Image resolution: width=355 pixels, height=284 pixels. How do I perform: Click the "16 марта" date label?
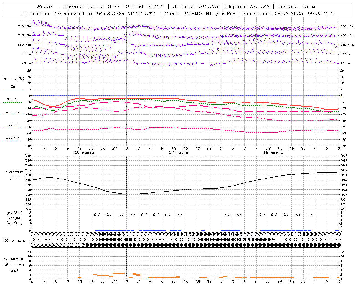(x=85, y=153)
